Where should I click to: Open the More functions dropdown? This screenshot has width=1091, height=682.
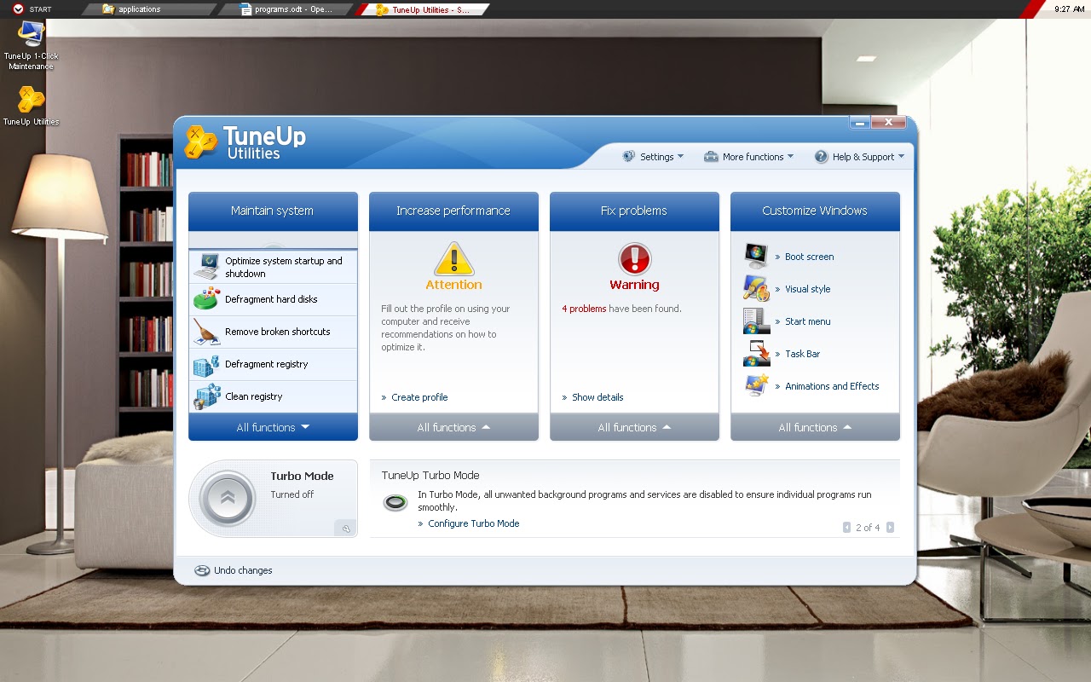pyautogui.click(x=748, y=157)
